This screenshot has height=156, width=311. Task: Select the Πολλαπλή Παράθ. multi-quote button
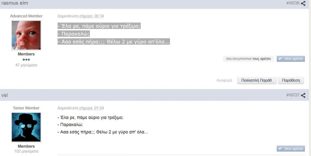point(257,80)
